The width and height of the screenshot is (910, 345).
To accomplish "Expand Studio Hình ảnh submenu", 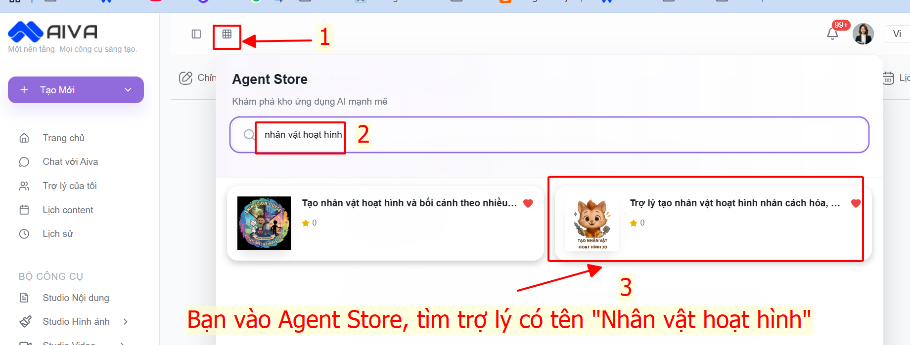I will [x=126, y=322].
